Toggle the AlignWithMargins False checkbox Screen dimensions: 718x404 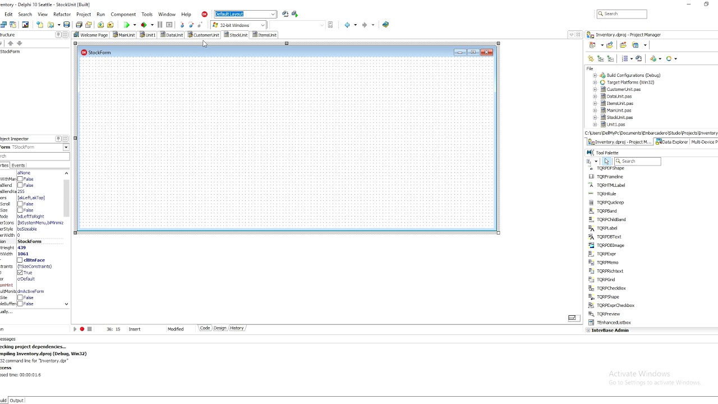pos(20,179)
